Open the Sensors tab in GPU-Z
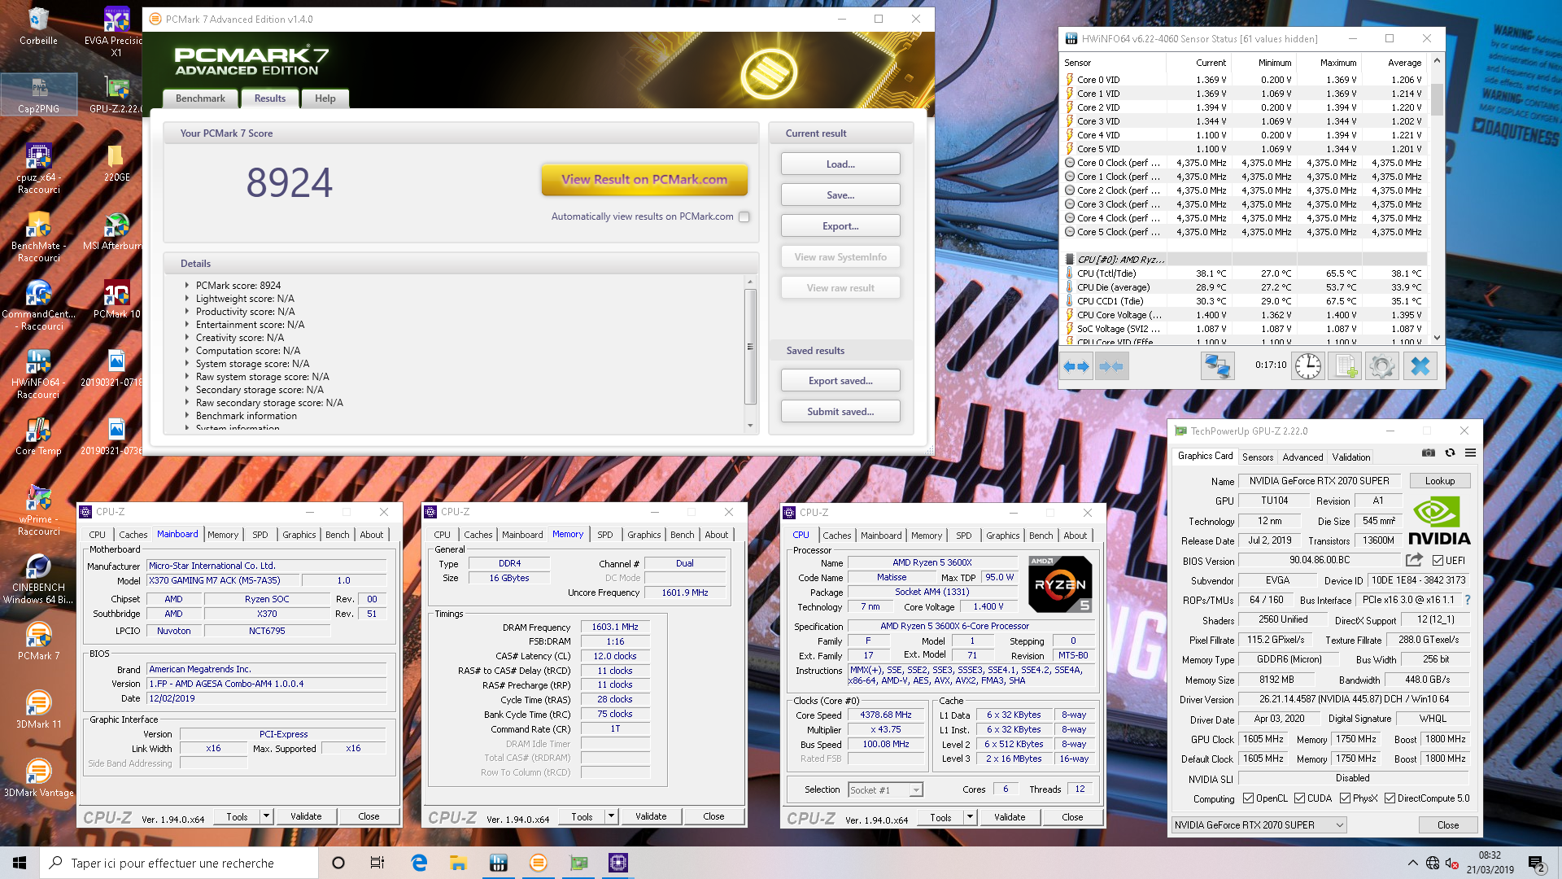Viewport: 1562px width, 879px height. [1258, 457]
